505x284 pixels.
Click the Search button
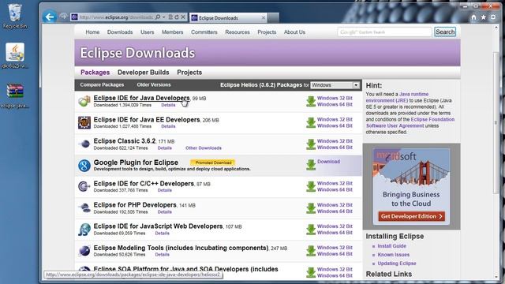point(445,32)
